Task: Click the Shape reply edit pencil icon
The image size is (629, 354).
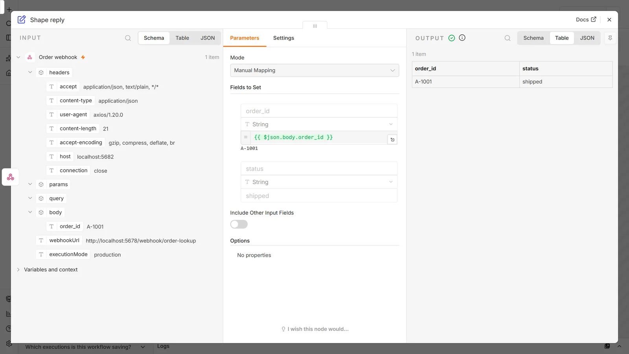Action: click(22, 19)
